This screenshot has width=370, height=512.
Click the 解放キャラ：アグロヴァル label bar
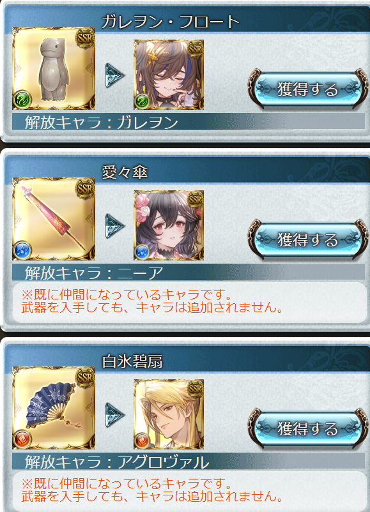(x=189, y=461)
